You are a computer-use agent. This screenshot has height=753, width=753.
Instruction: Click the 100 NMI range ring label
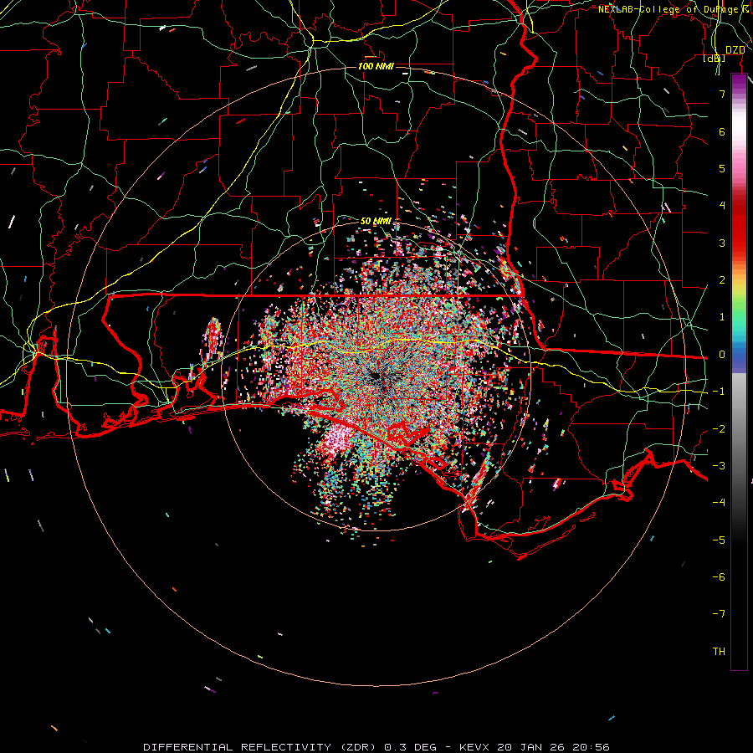pyautogui.click(x=376, y=66)
